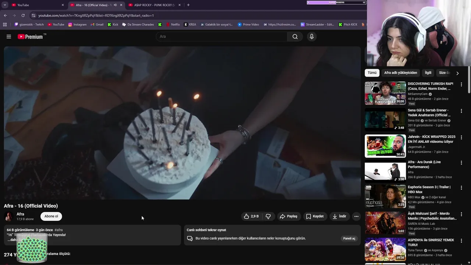Screen dimensions: 471x265
Task: Open options menu for Aşık Mahzuni Şerif video
Action: 461,214
